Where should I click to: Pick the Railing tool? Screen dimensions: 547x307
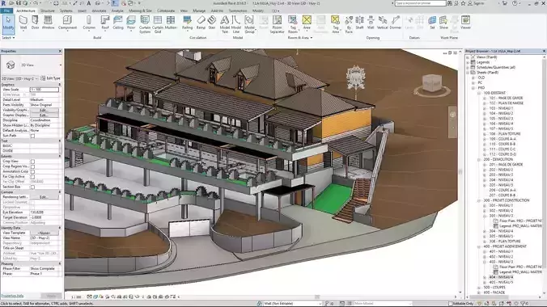point(188,23)
